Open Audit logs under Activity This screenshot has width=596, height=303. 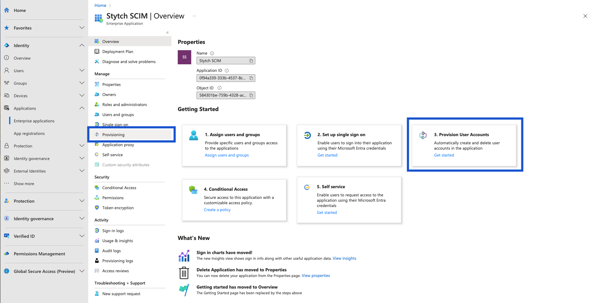click(111, 251)
